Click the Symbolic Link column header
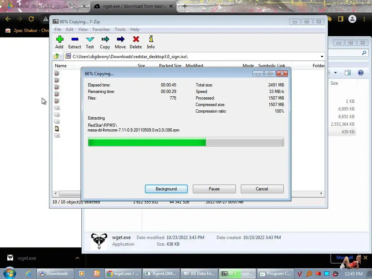The height and width of the screenshot is (279, 372). [x=272, y=66]
